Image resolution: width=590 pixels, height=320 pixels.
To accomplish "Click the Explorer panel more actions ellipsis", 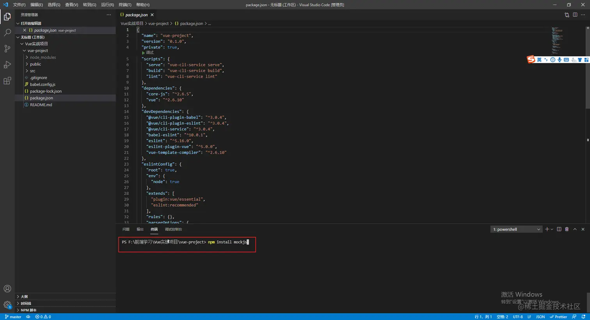I will point(108,15).
